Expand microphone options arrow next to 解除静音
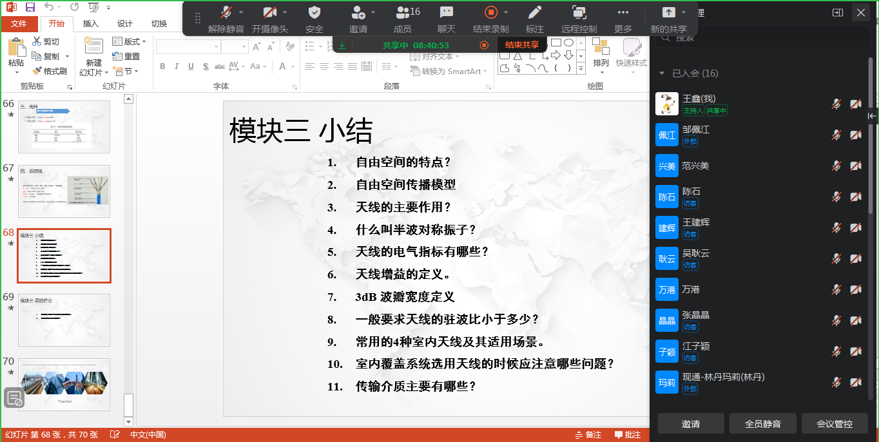The height and width of the screenshot is (442, 879). click(x=241, y=12)
